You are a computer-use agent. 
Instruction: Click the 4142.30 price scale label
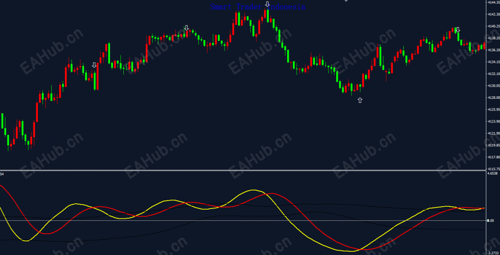(x=493, y=14)
